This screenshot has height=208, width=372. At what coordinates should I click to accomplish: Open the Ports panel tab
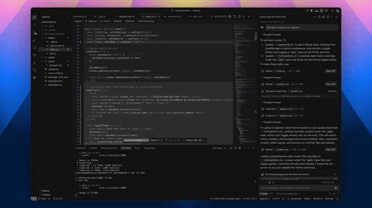[137, 148]
